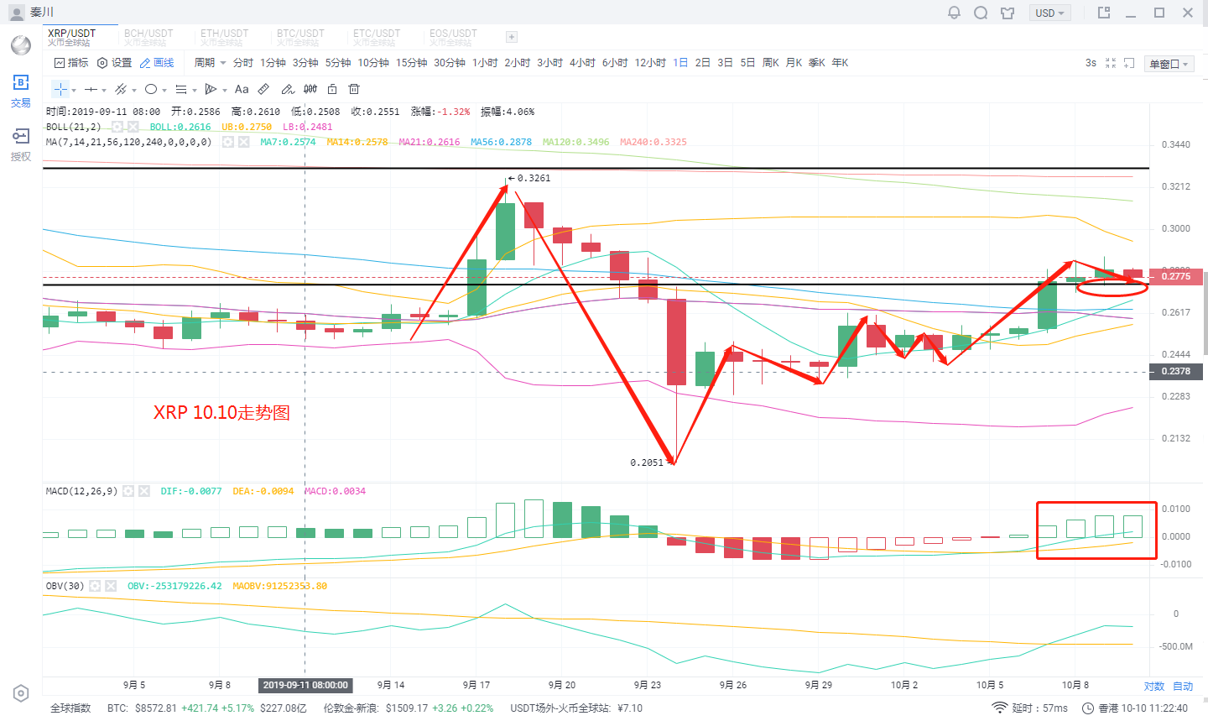Screen dimensions: 1208x721
Task: Switch to the BCH/USDT tab
Action: 148,37
